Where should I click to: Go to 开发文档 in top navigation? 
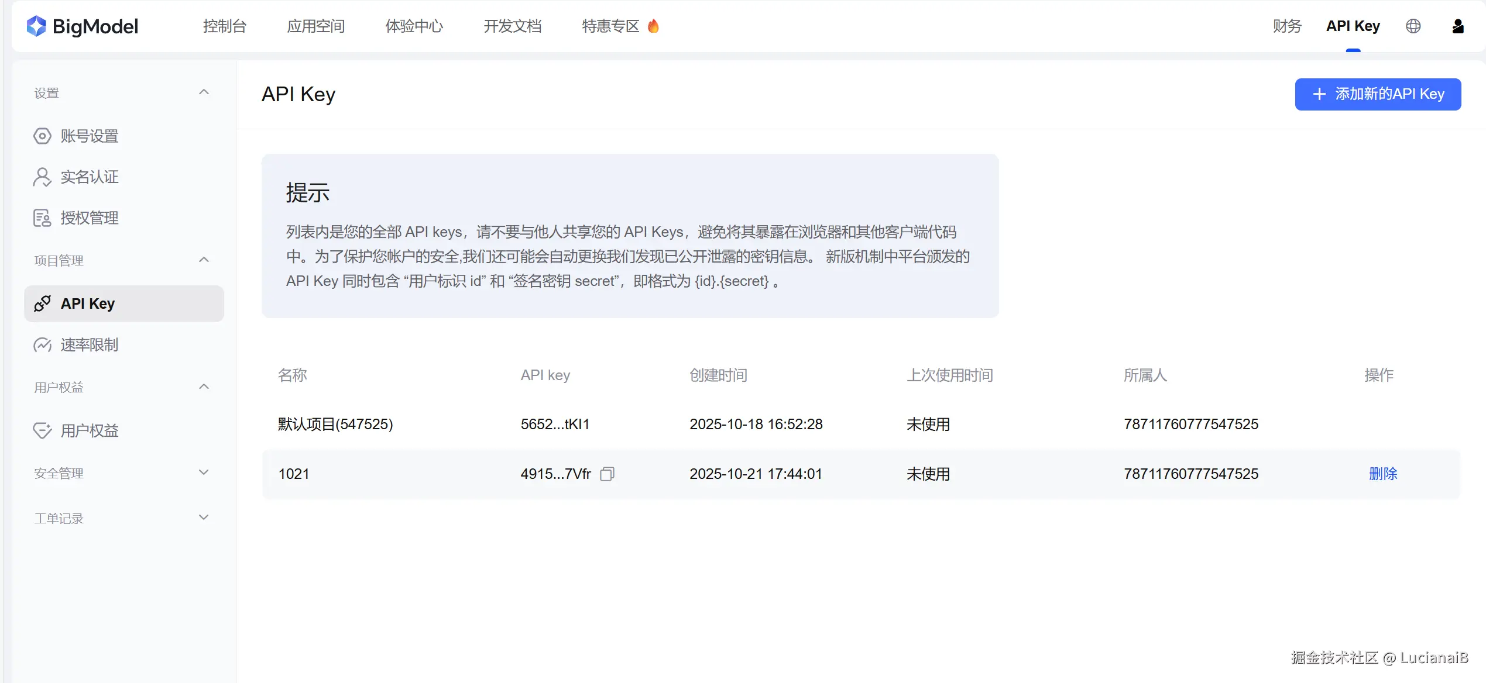pyautogui.click(x=512, y=26)
